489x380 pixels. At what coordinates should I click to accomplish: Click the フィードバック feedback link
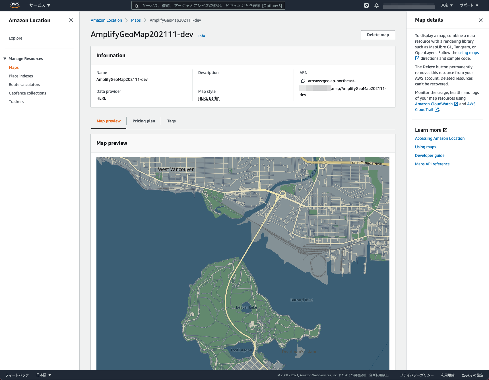[x=17, y=375]
